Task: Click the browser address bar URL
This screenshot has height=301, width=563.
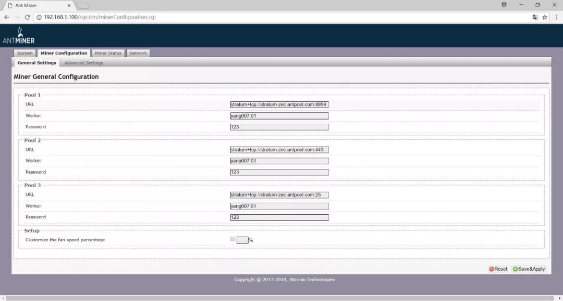Action: pos(100,17)
